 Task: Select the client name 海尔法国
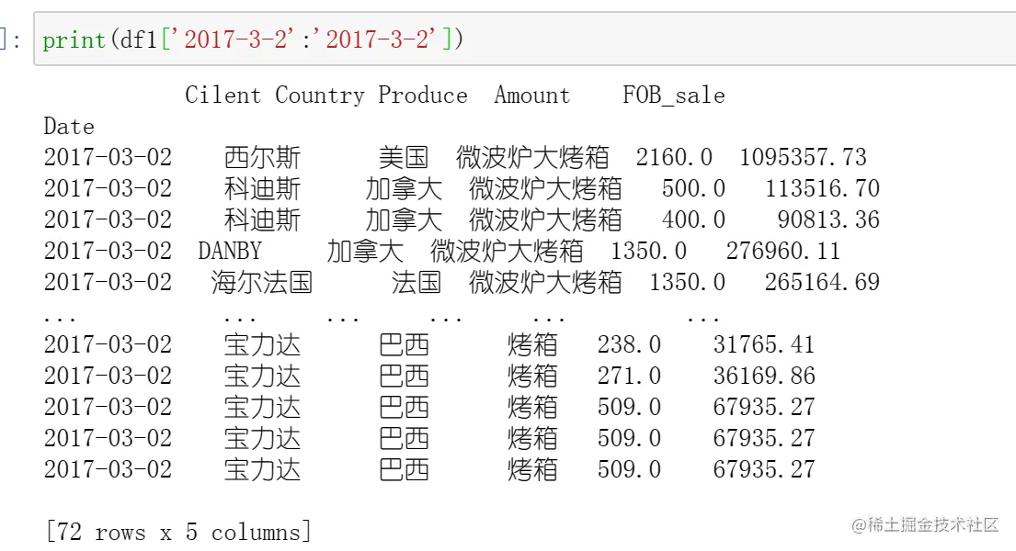click(262, 282)
